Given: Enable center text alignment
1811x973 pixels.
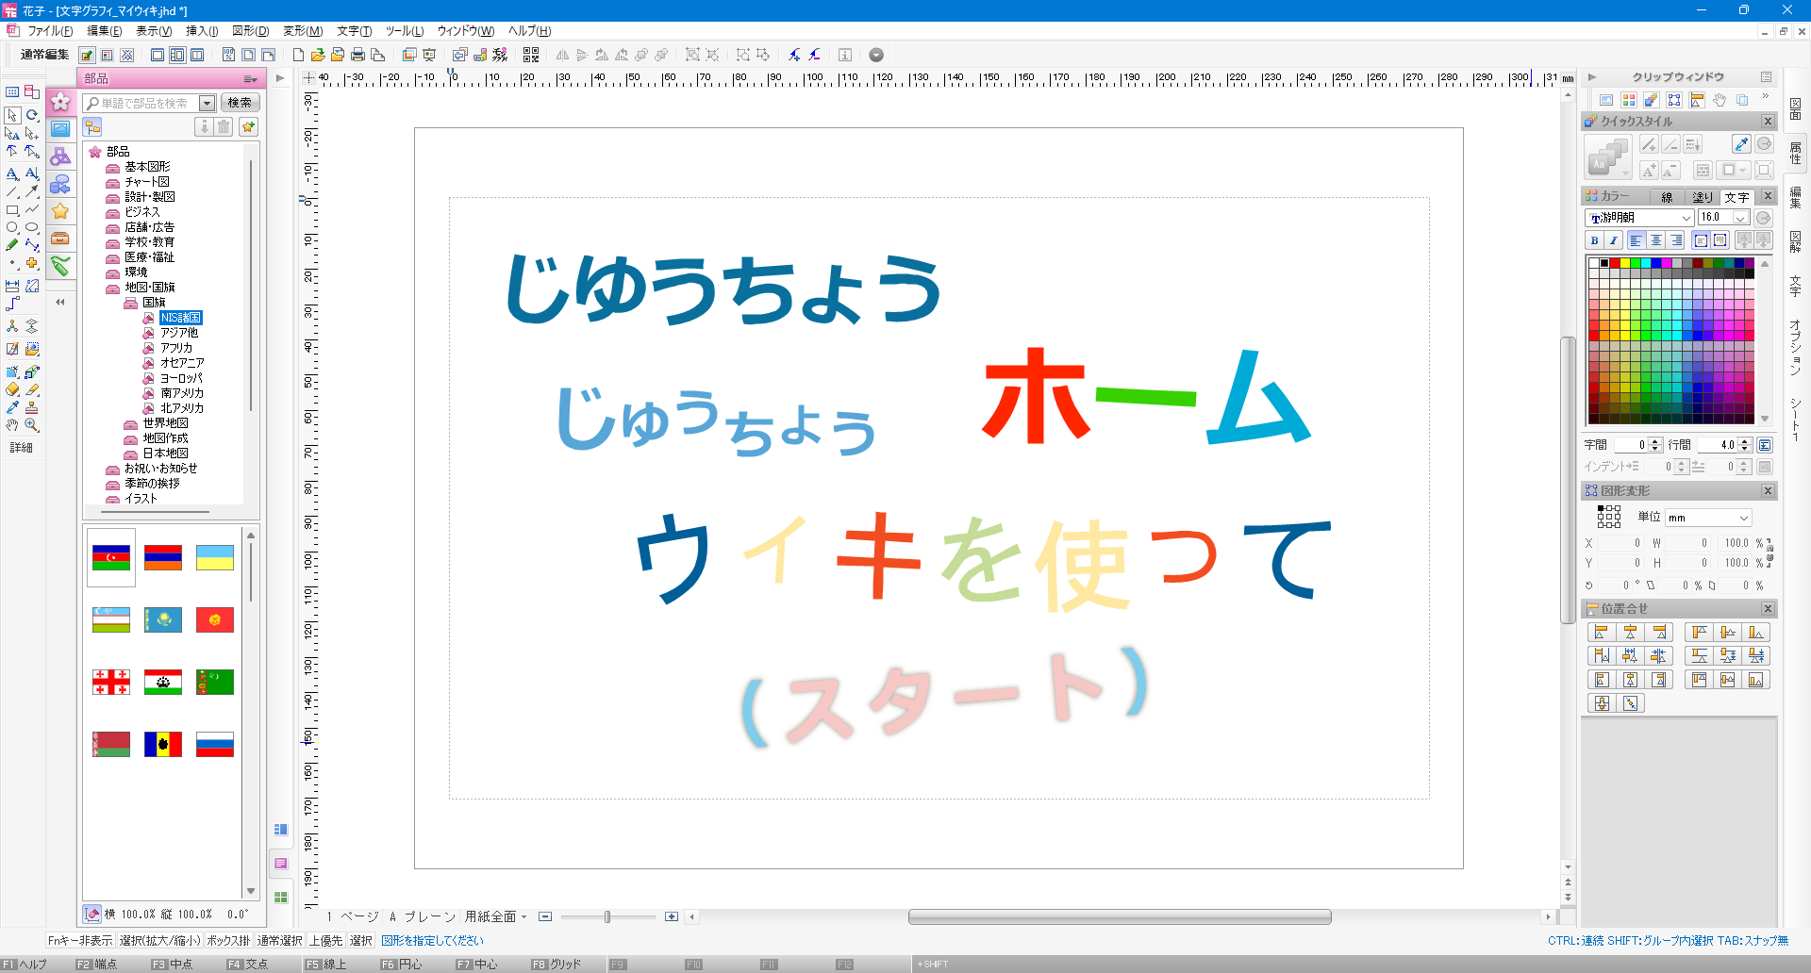Looking at the screenshot, I should pos(1655,240).
